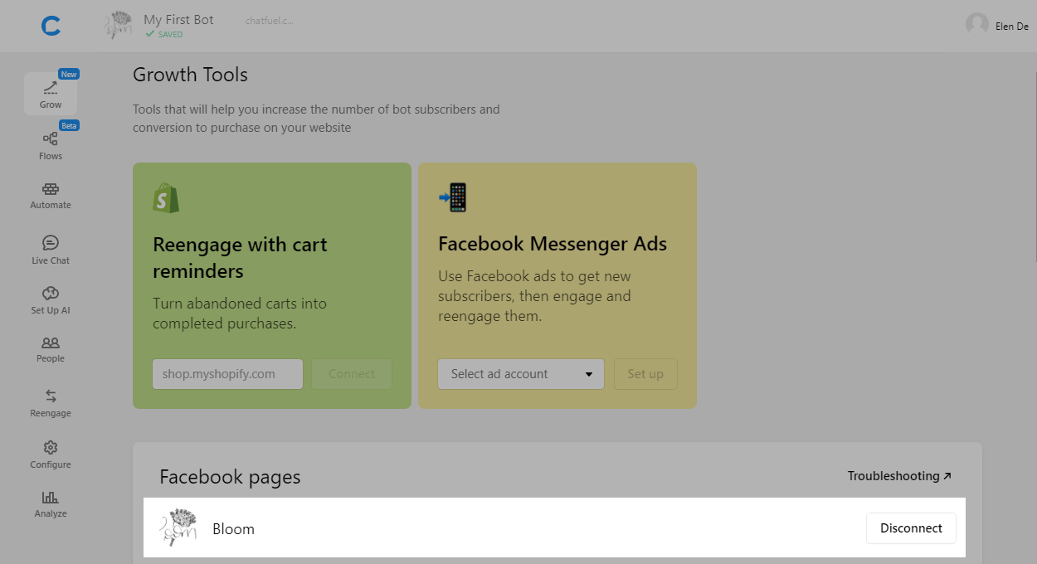Open Live Chat from sidebar
The width and height of the screenshot is (1037, 564).
point(51,250)
